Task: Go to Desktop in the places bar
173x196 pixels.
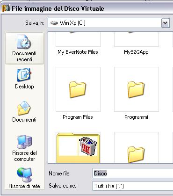Action: pyautogui.click(x=24, y=78)
